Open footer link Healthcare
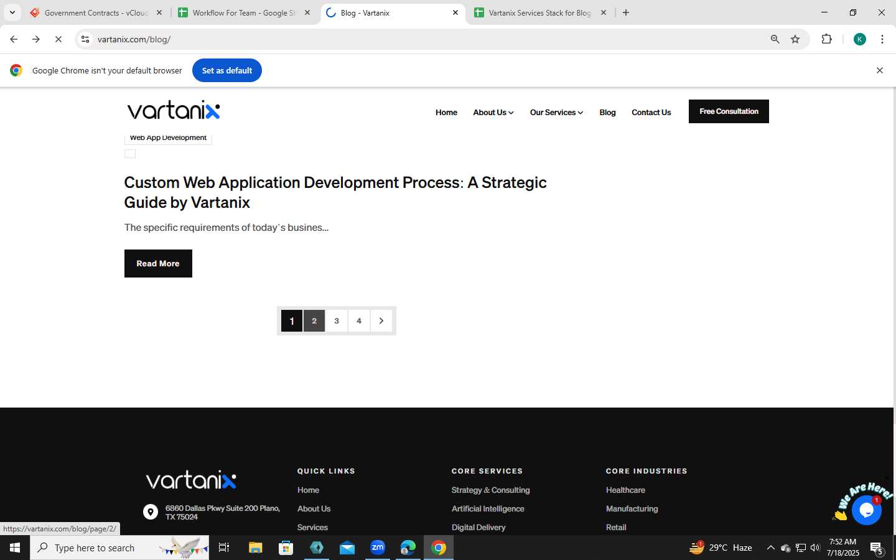The height and width of the screenshot is (560, 896). 625,490
